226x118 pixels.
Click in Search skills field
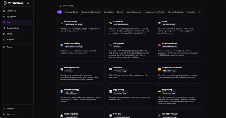[x=130, y=6]
